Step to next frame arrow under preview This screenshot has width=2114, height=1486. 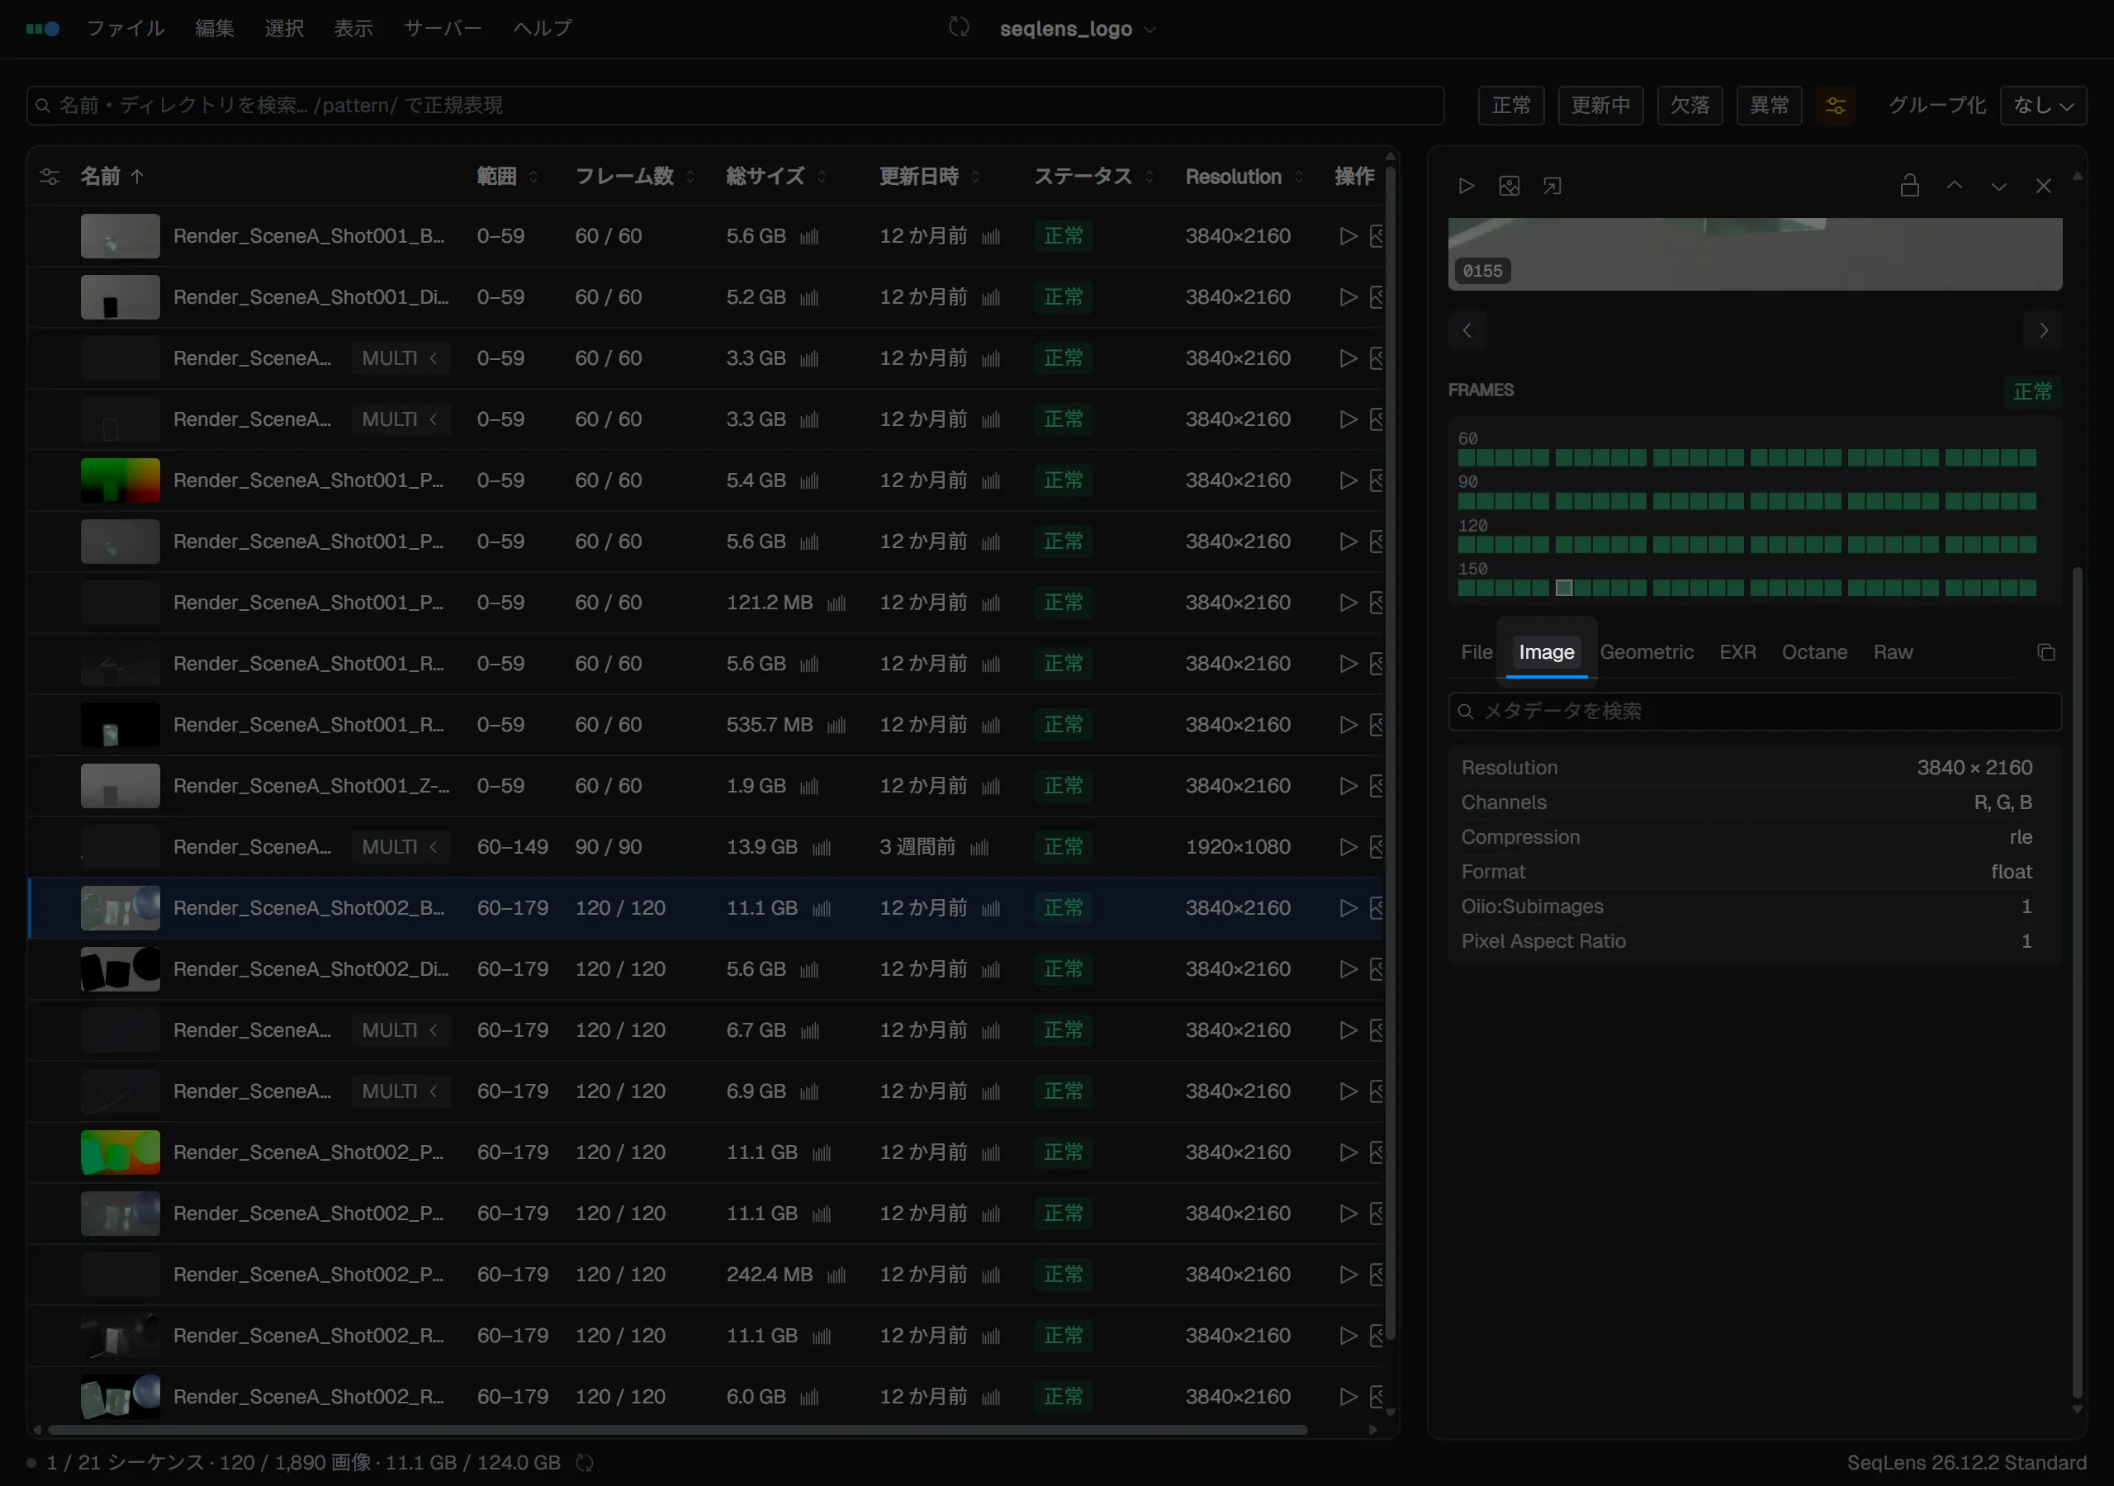tap(2043, 330)
